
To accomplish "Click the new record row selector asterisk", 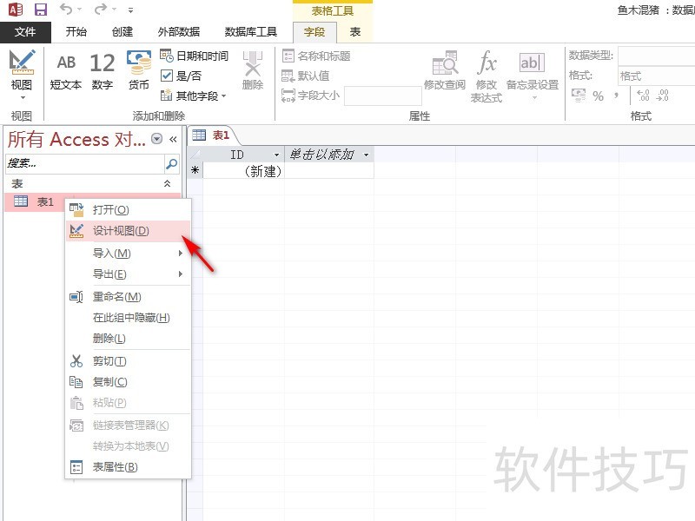I will [195, 170].
